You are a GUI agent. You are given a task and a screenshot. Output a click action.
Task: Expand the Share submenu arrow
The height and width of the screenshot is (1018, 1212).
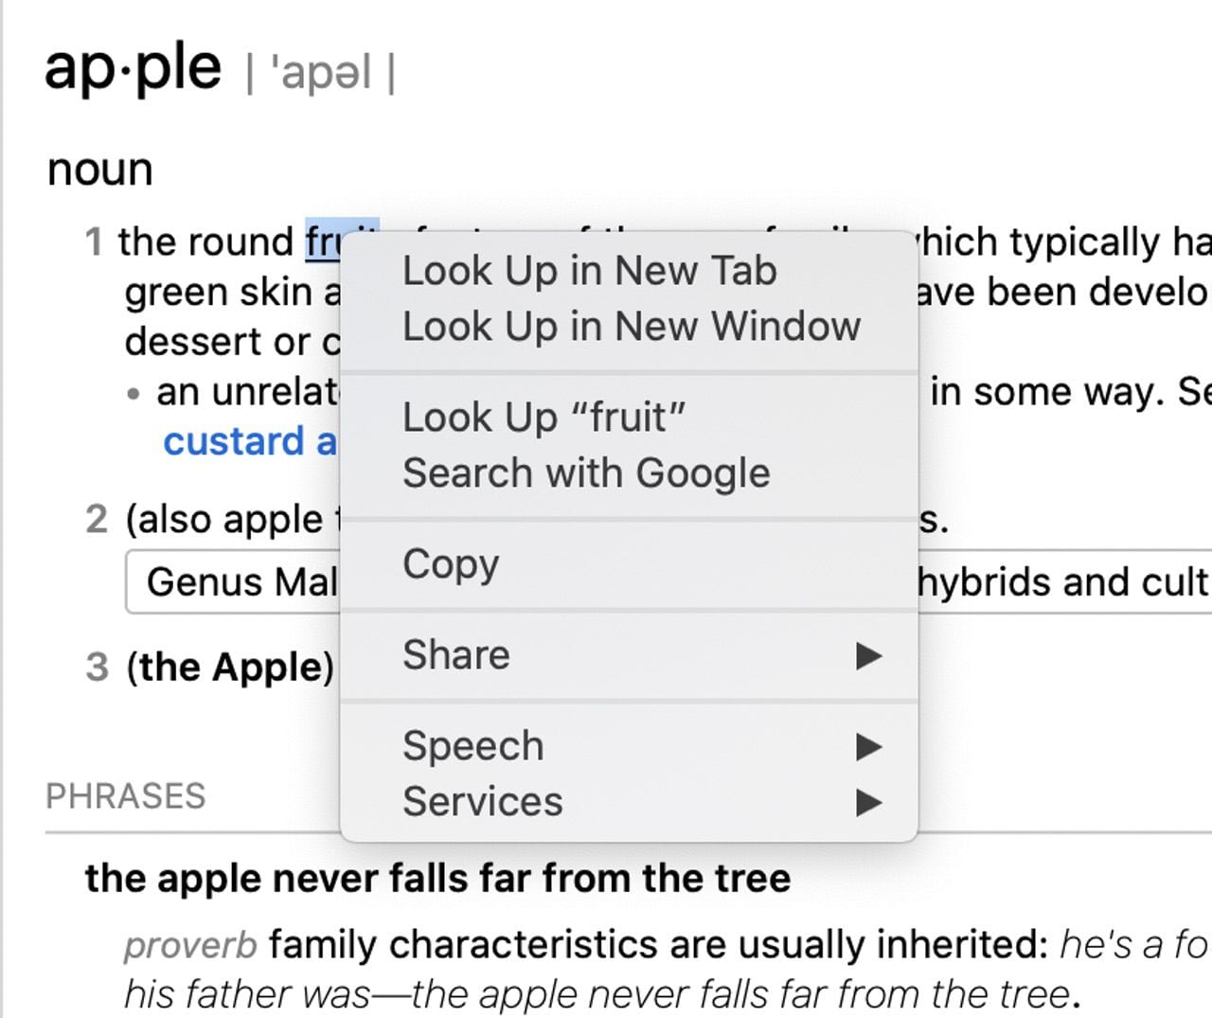pyautogui.click(x=867, y=655)
